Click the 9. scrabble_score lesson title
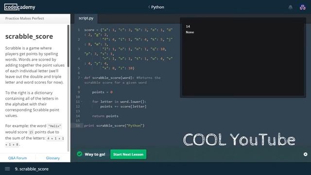 click(x=32, y=169)
